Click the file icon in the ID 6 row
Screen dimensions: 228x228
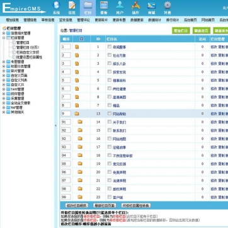(x=77, y=89)
